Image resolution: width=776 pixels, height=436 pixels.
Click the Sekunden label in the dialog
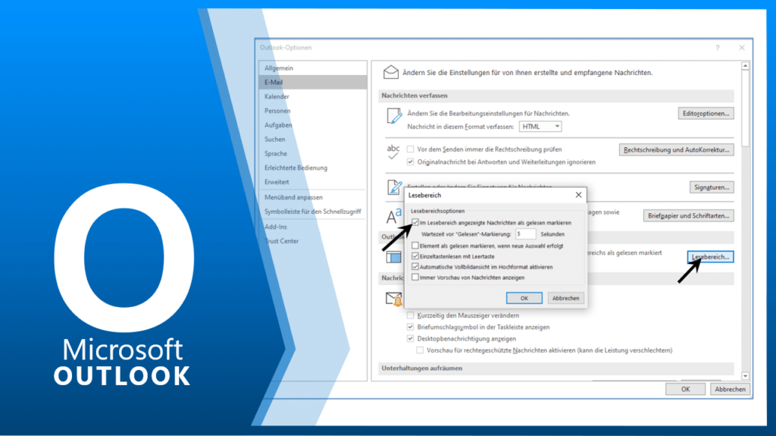pyautogui.click(x=552, y=234)
